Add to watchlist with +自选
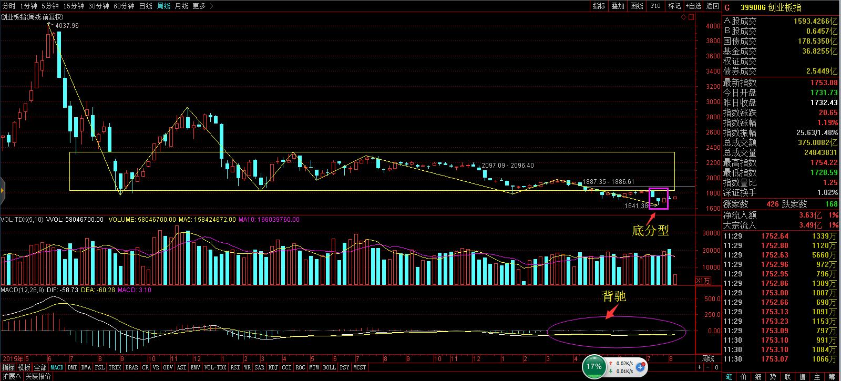 (693, 6)
